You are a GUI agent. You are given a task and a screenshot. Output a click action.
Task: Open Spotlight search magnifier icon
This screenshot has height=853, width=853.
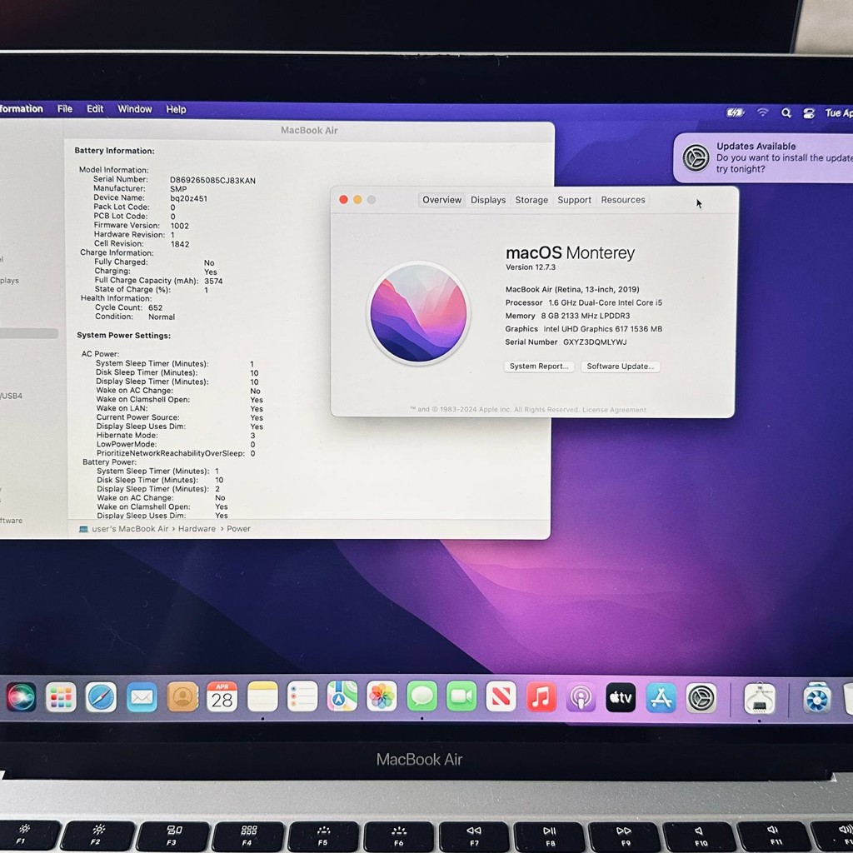(x=786, y=113)
